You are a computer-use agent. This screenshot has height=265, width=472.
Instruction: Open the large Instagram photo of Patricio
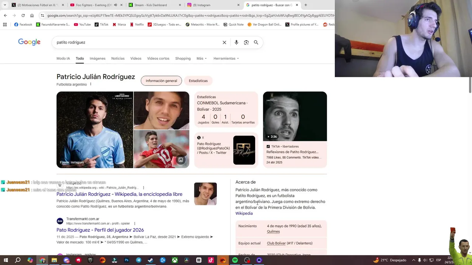[95, 130]
